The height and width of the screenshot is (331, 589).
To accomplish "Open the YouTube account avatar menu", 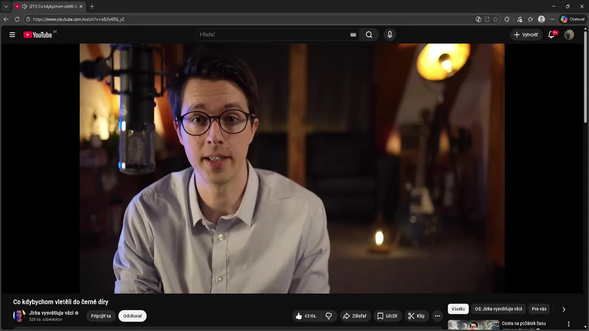I will click(x=569, y=34).
